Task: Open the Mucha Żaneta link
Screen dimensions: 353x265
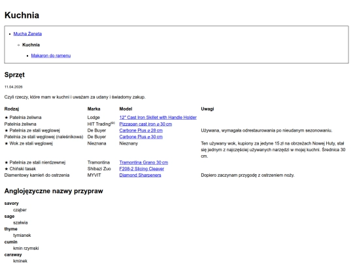Action: tap(27, 34)
